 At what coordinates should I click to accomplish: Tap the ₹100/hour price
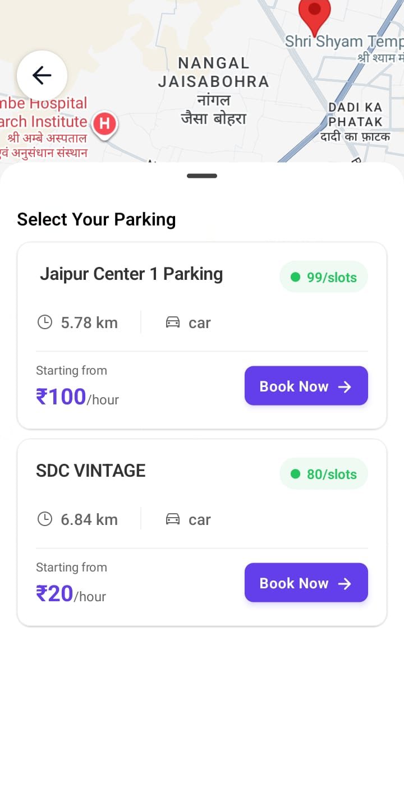pos(77,397)
